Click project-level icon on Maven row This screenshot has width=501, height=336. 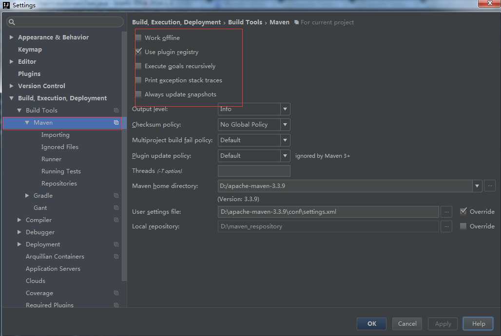pos(116,123)
